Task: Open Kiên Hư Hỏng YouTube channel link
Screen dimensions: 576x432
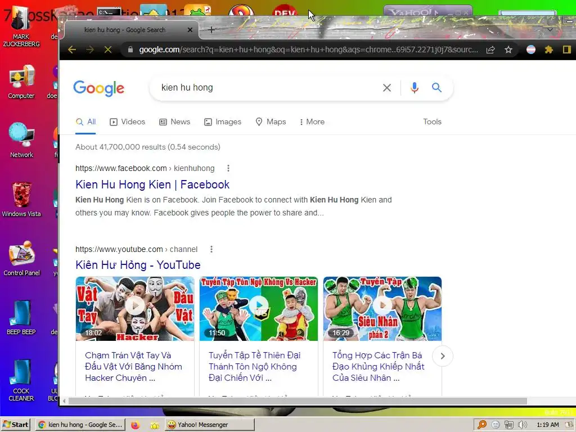Action: (138, 265)
